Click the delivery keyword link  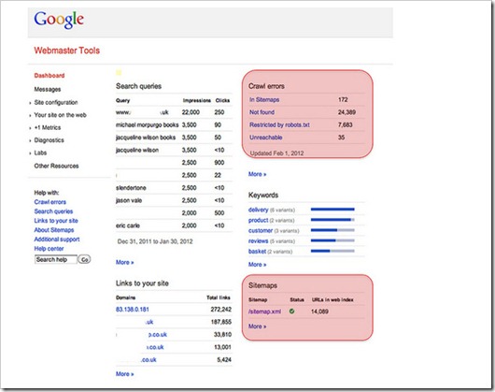coord(258,210)
